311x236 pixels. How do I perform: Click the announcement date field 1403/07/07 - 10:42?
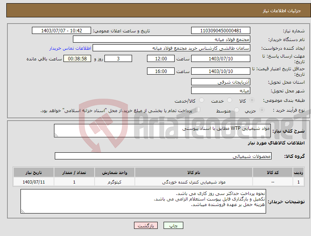(x=61, y=31)
